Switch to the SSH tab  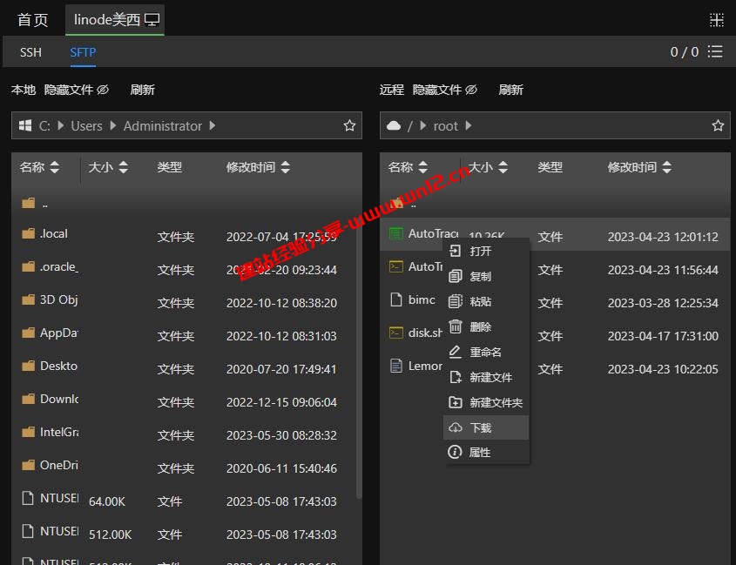[30, 51]
